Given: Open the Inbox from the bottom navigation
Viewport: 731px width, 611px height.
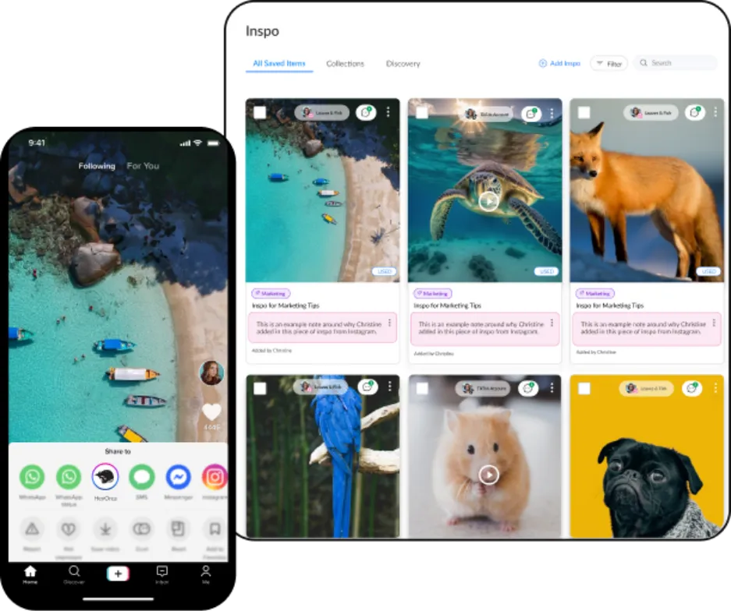Looking at the screenshot, I should tap(161, 572).
